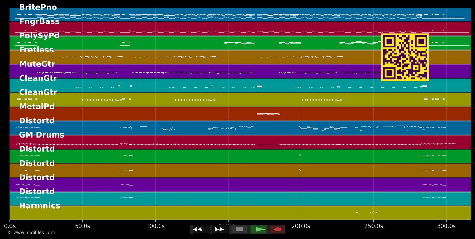Click the 100.0s time axis label
The image size is (475, 239).
point(155,226)
